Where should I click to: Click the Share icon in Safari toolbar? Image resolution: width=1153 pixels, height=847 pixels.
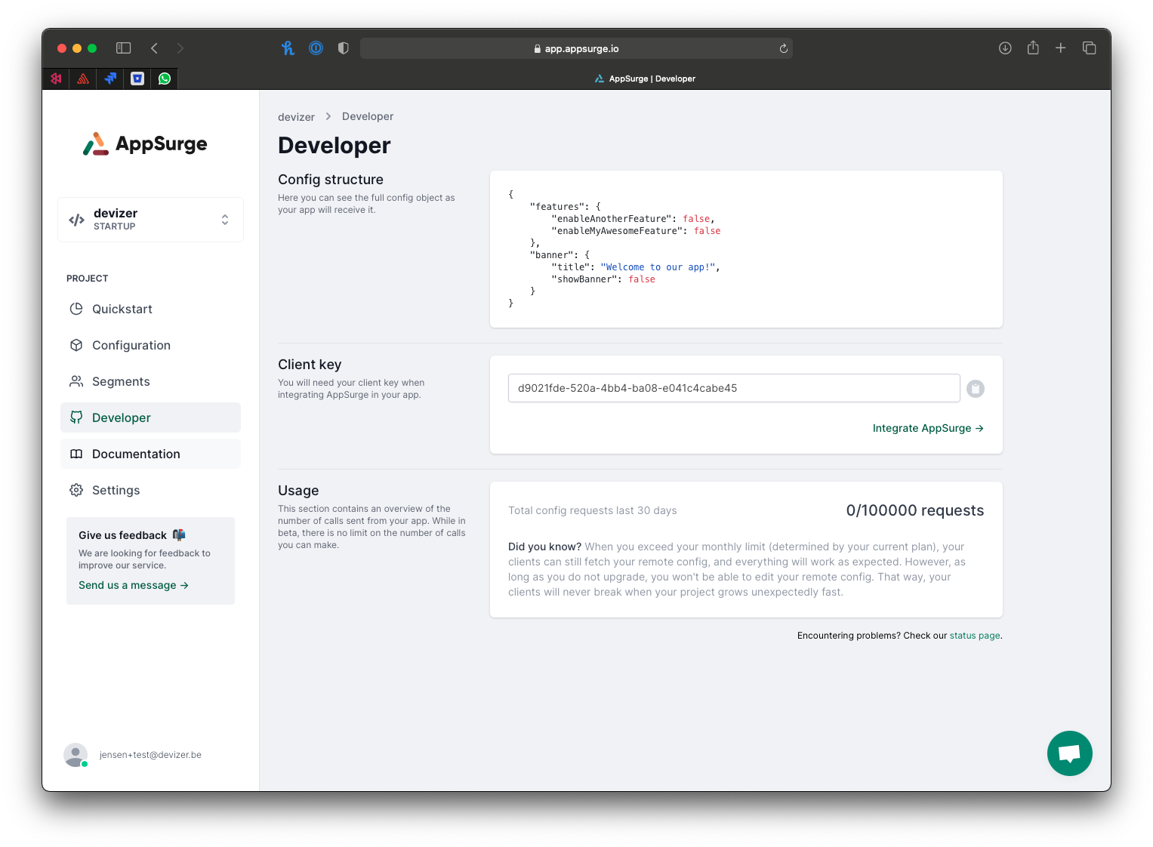[1033, 48]
